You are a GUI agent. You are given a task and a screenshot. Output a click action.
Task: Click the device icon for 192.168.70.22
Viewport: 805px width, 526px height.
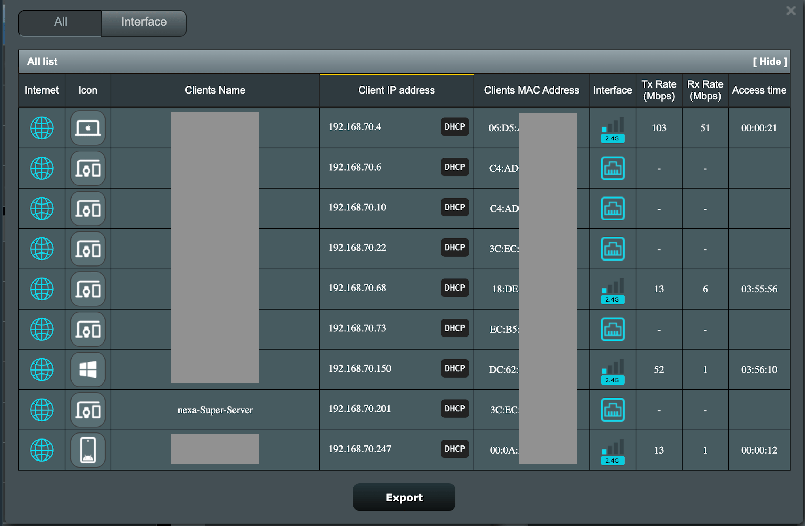[x=88, y=249]
